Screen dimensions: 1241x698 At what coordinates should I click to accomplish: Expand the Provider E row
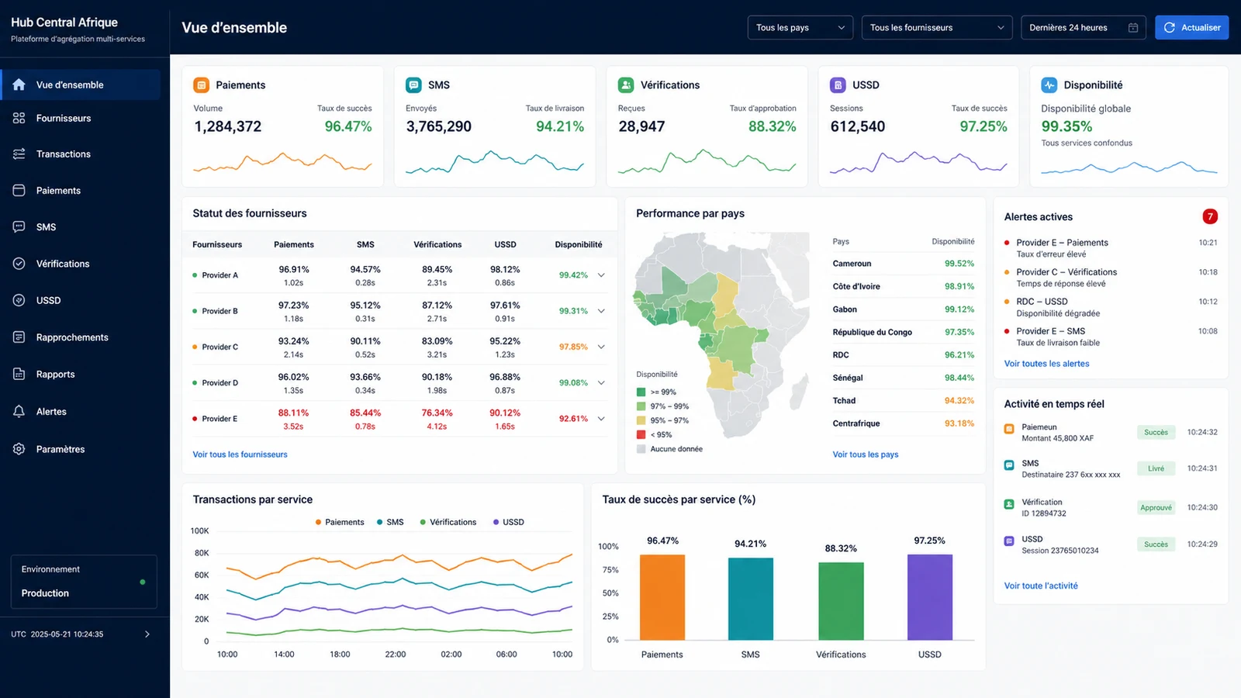[601, 419]
